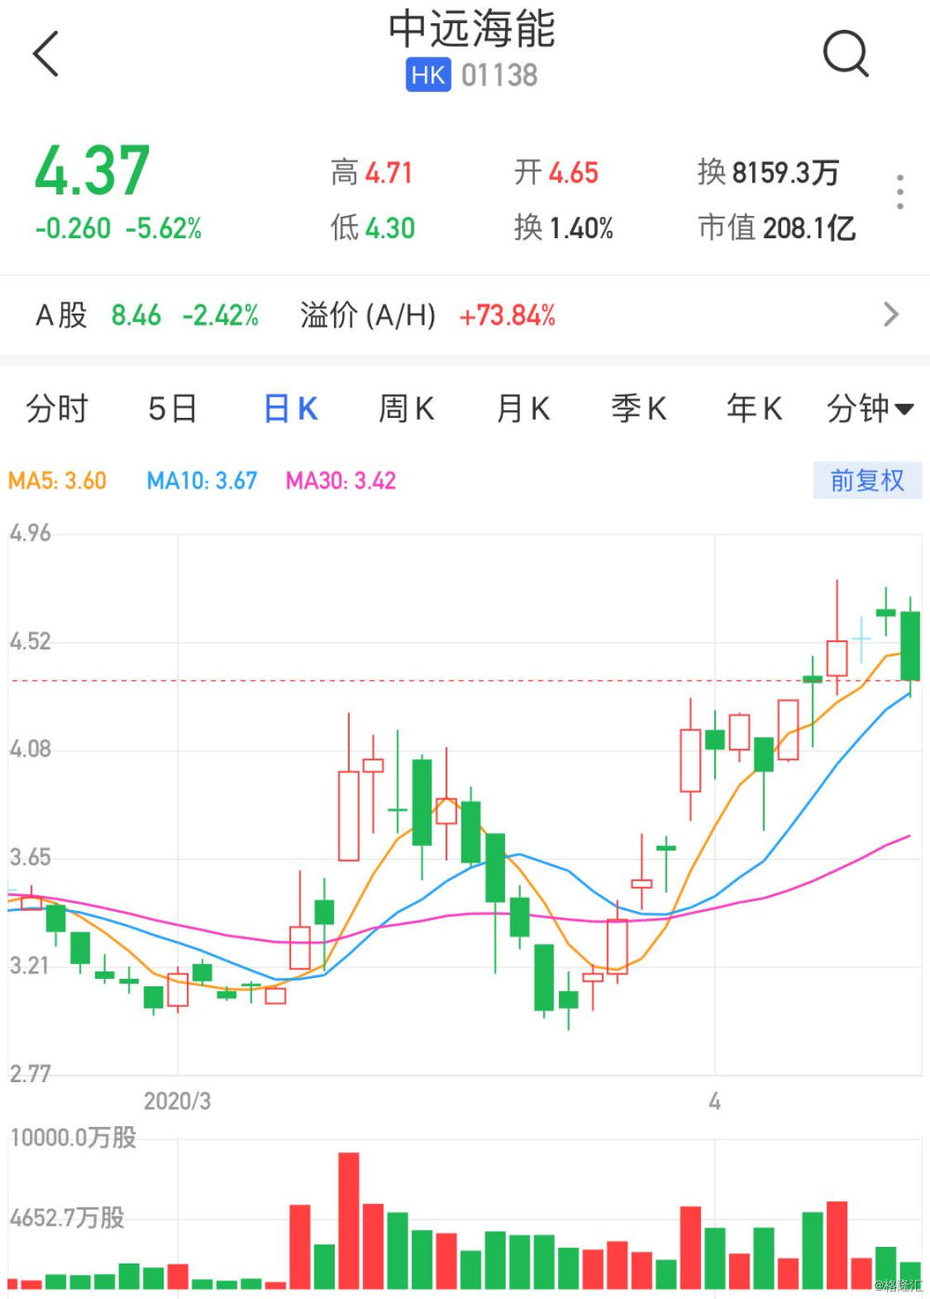930x1299 pixels.
Task: Tap the back arrow icon
Action: 46,53
